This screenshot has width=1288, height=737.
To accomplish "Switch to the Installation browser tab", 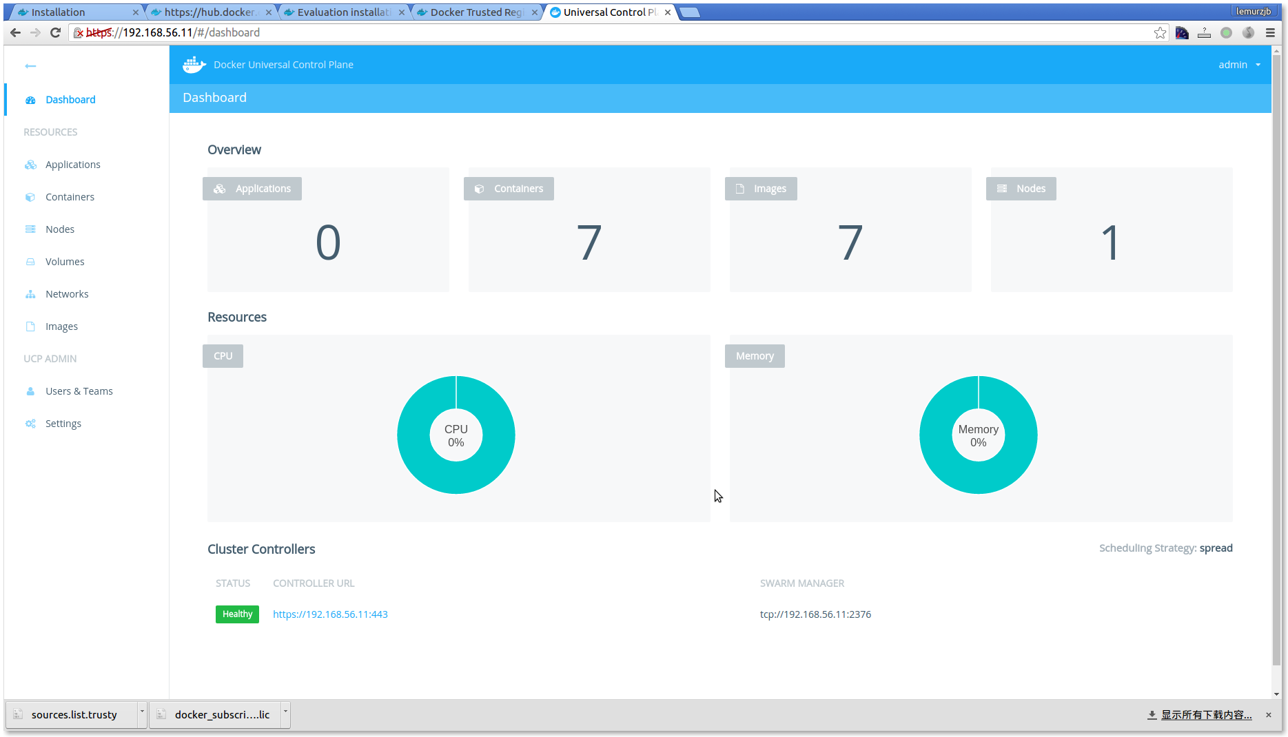I will 76,12.
